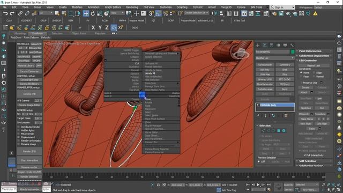
Task: Click the Rectangle002 object name field
Action: pyautogui.click(x=272, y=51)
